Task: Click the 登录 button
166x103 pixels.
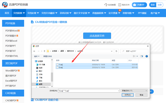Action: (x=153, y=5)
